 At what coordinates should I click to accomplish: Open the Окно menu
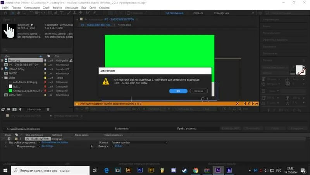pyautogui.click(x=92, y=7)
